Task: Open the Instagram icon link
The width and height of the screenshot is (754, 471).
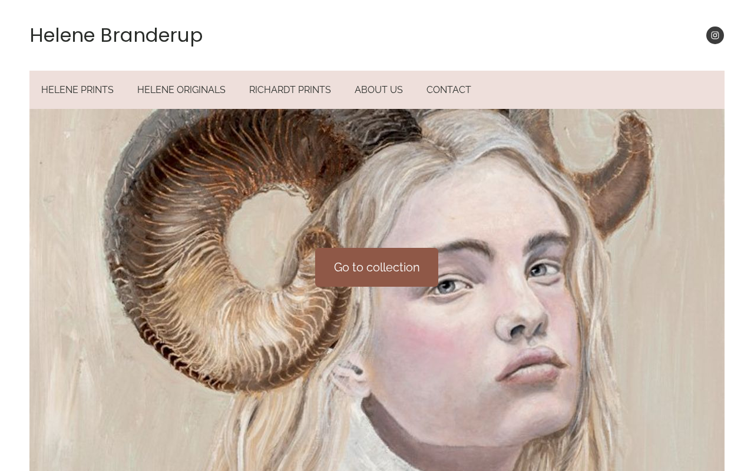Action: (x=715, y=35)
